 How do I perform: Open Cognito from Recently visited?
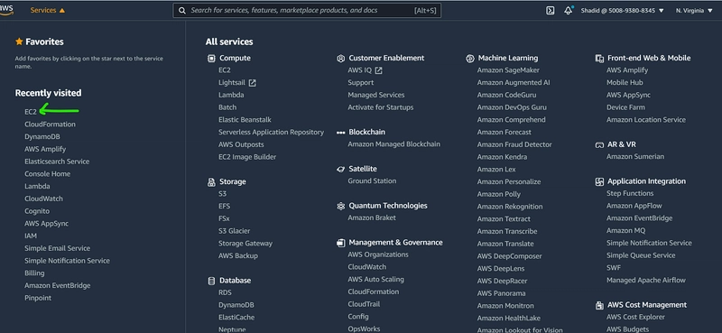(37, 211)
